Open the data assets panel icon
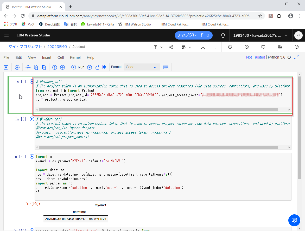 [x=280, y=47]
